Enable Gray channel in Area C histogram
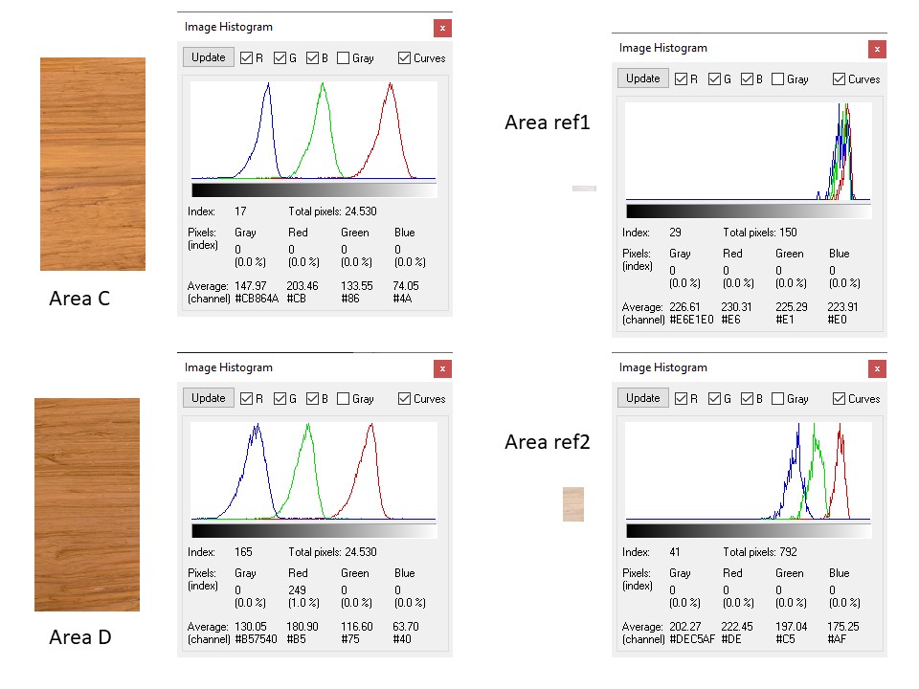919x689 pixels. click(x=344, y=58)
